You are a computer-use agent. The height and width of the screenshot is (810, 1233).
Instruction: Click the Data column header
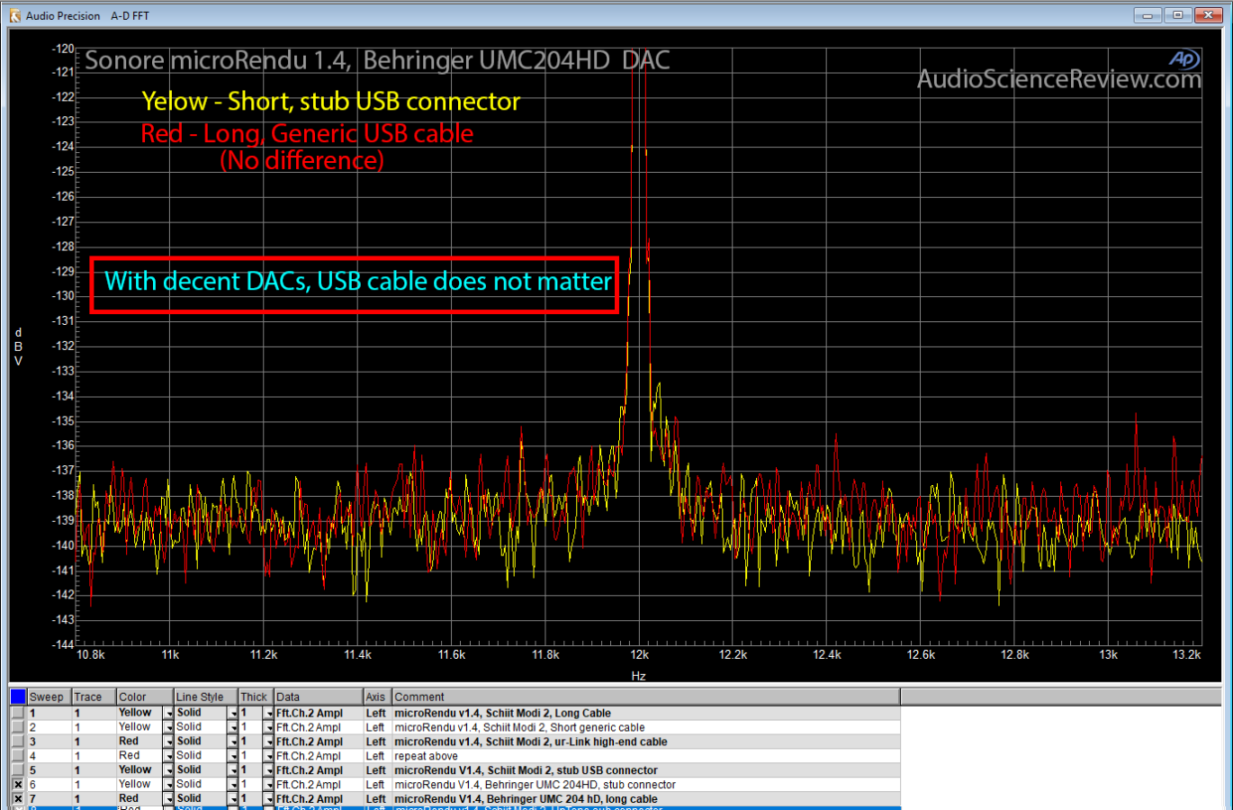tap(319, 697)
